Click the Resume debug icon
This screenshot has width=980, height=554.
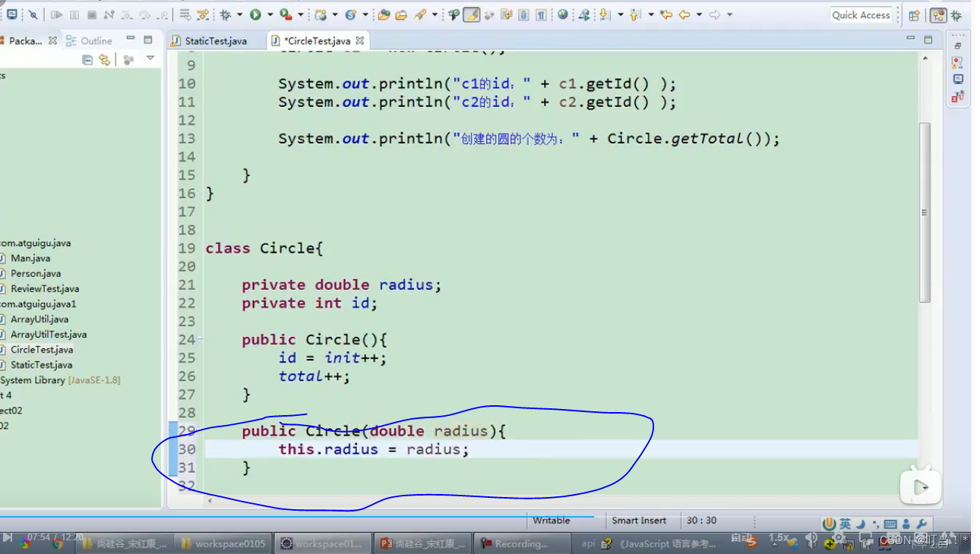click(57, 14)
